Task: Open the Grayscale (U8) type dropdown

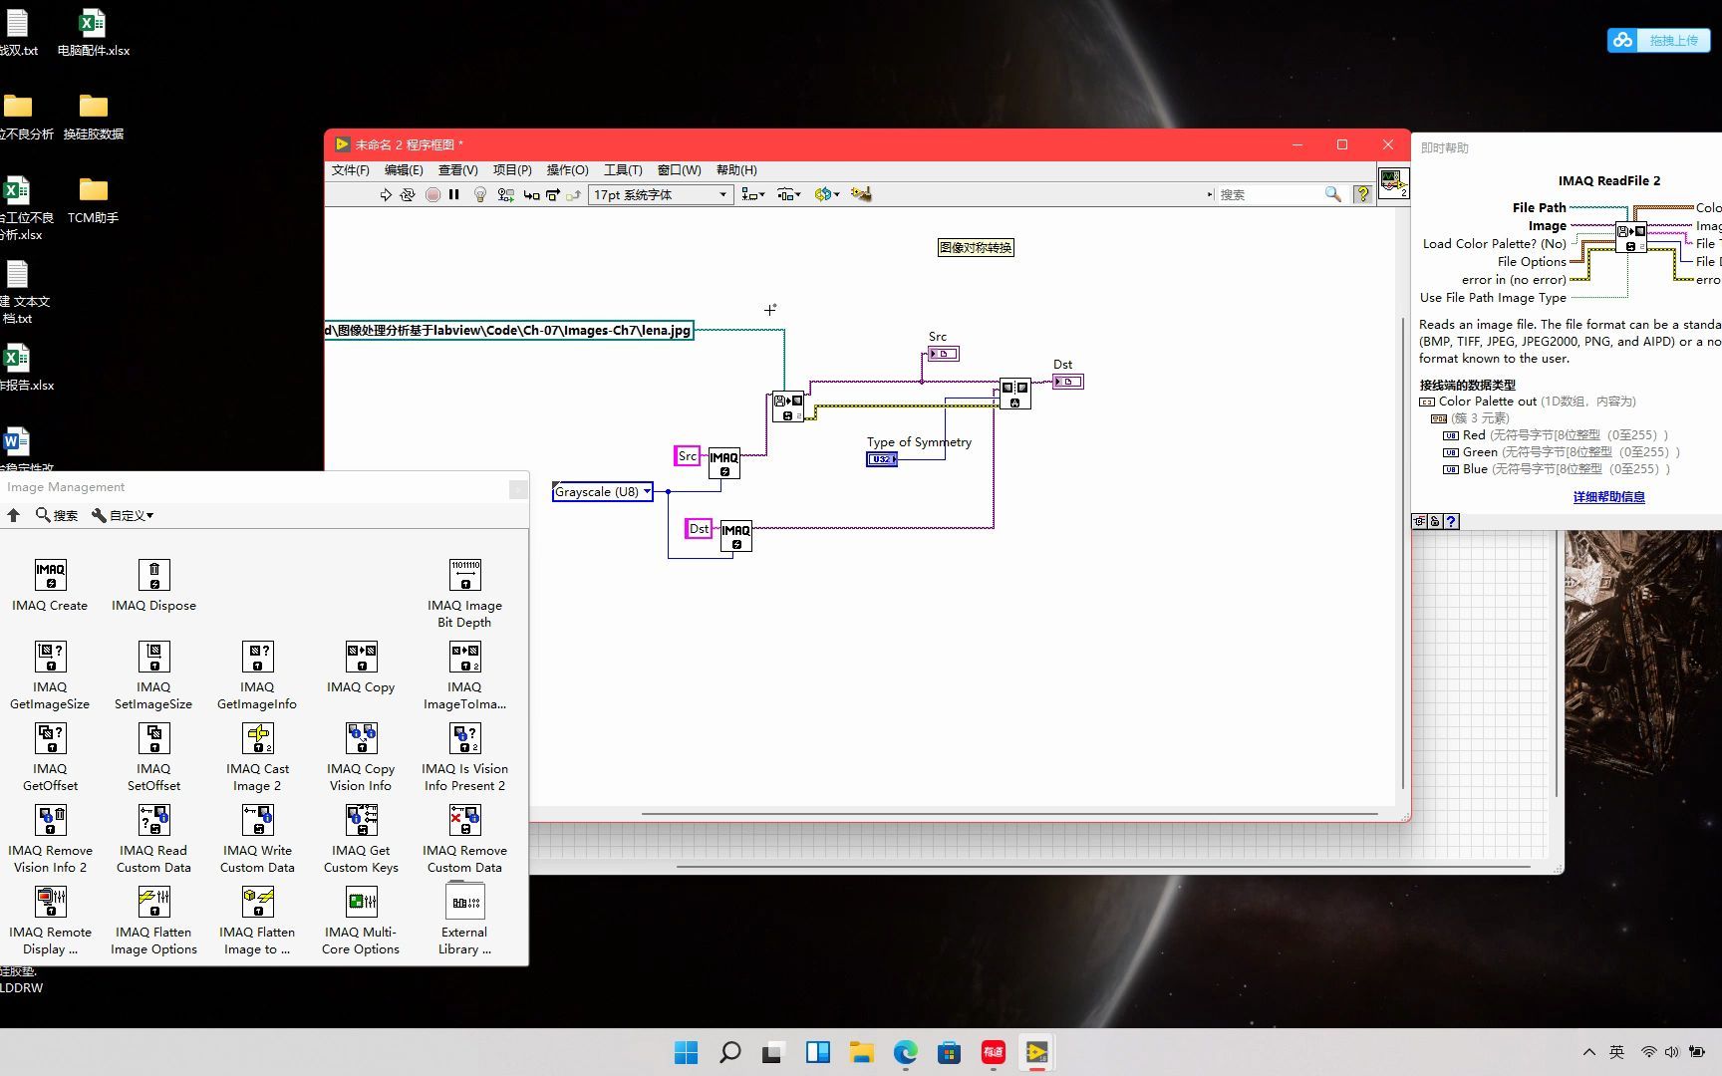Action: click(646, 491)
